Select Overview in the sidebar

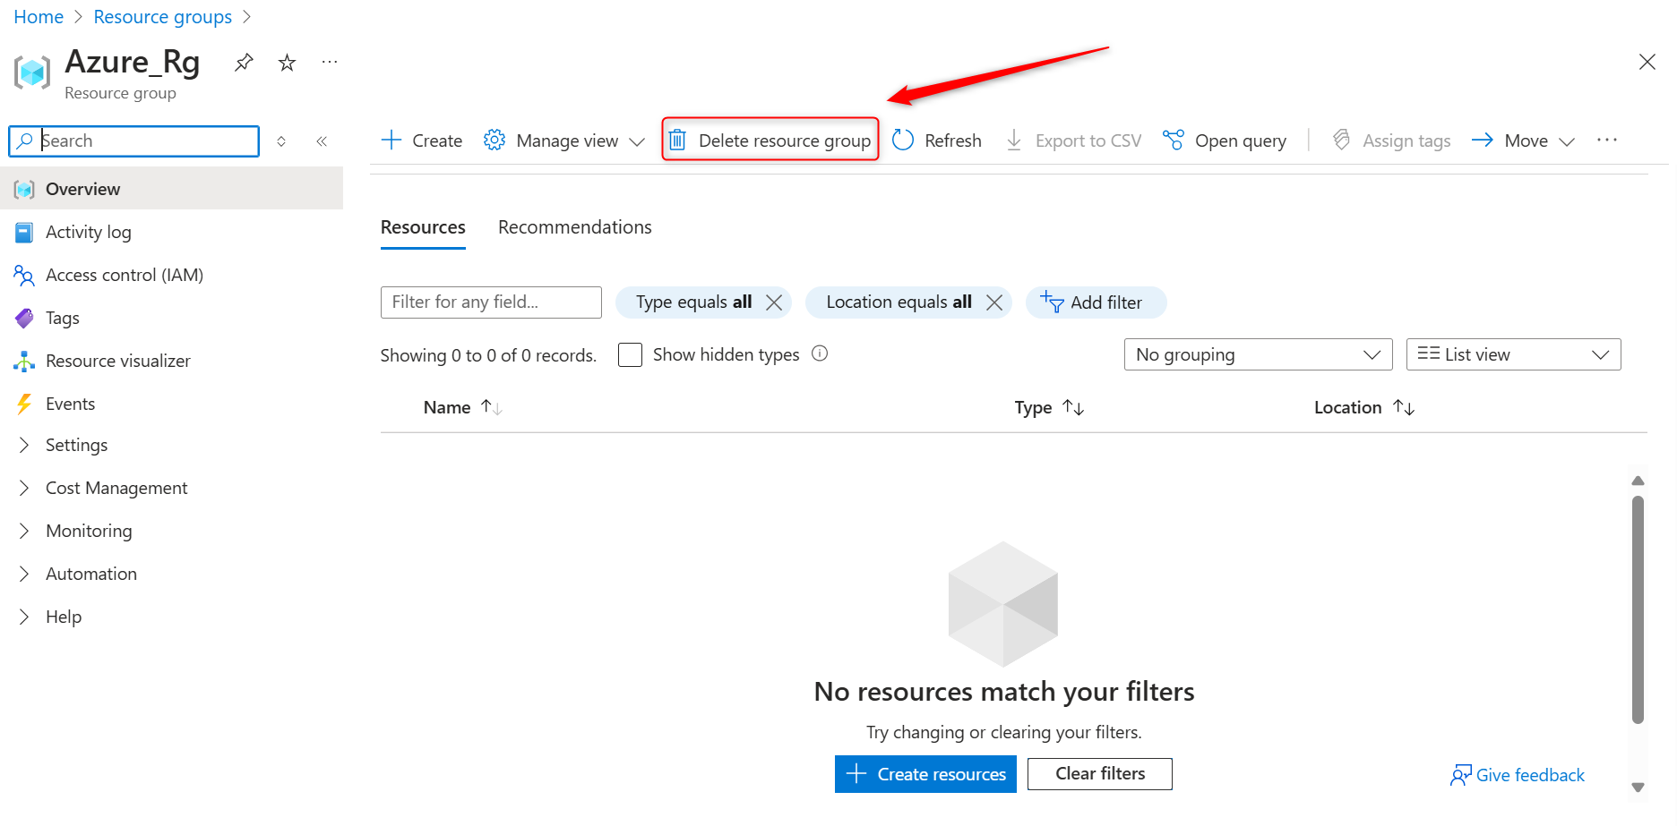pos(172,189)
